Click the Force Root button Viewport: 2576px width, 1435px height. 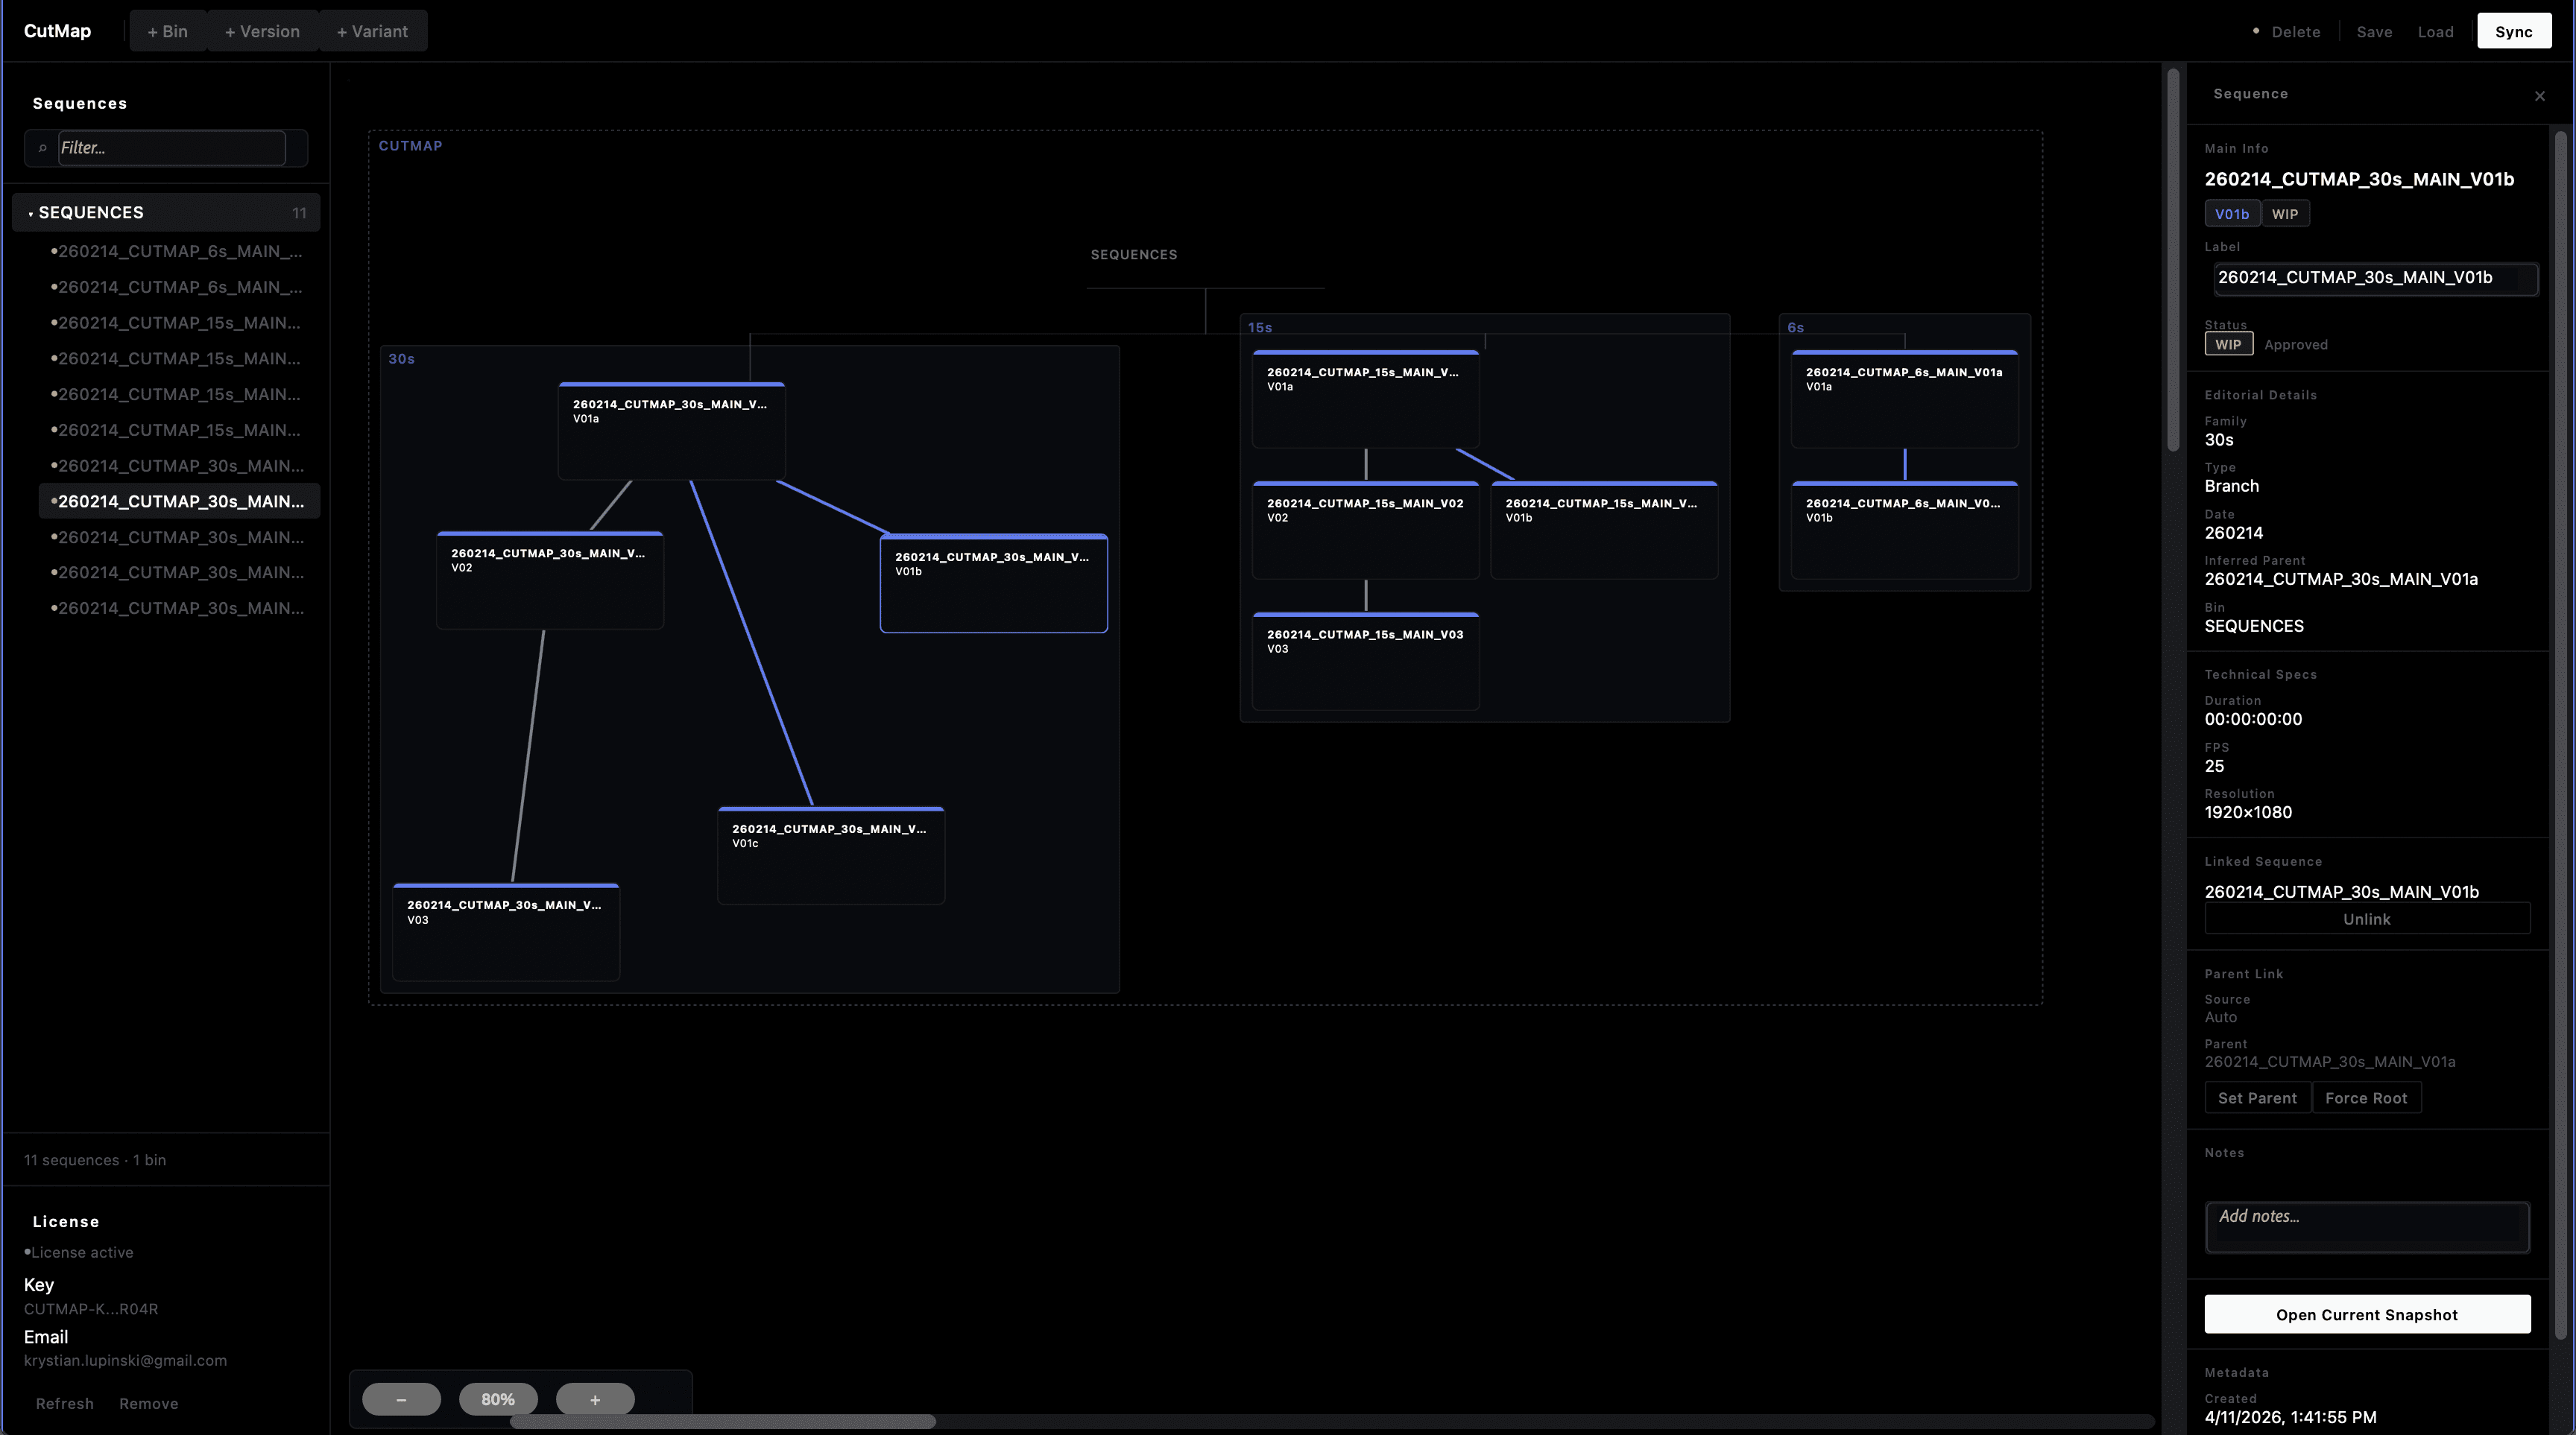(x=2365, y=1097)
